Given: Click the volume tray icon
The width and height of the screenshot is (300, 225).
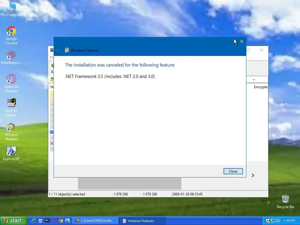Looking at the screenshot, I should (x=278, y=221).
